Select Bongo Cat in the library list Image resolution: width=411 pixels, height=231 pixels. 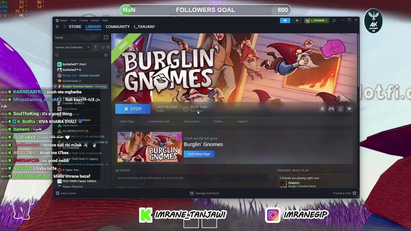pos(81,75)
